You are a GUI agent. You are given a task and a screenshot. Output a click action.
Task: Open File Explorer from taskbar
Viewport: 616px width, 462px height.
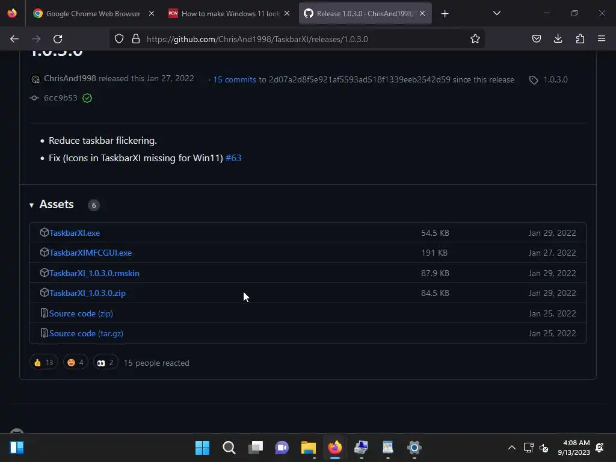pos(309,448)
